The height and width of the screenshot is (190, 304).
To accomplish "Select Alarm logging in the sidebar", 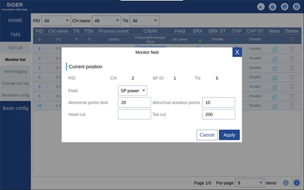I will coord(15,72).
